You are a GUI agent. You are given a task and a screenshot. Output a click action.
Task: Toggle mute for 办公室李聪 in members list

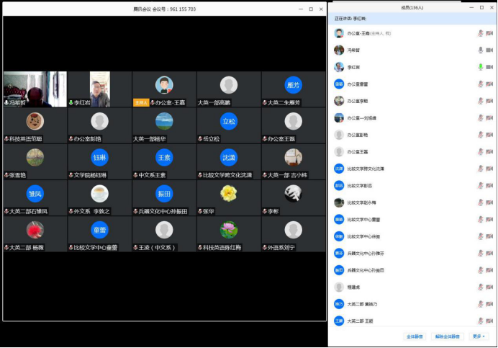(x=480, y=101)
